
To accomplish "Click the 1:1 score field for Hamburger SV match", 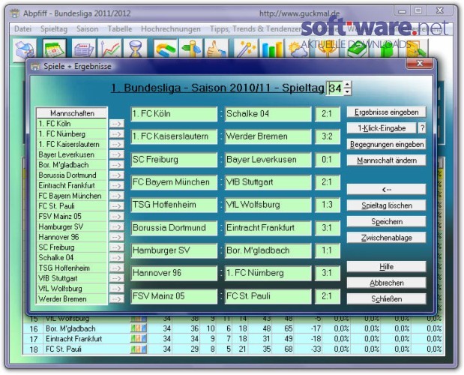I will (328, 250).
